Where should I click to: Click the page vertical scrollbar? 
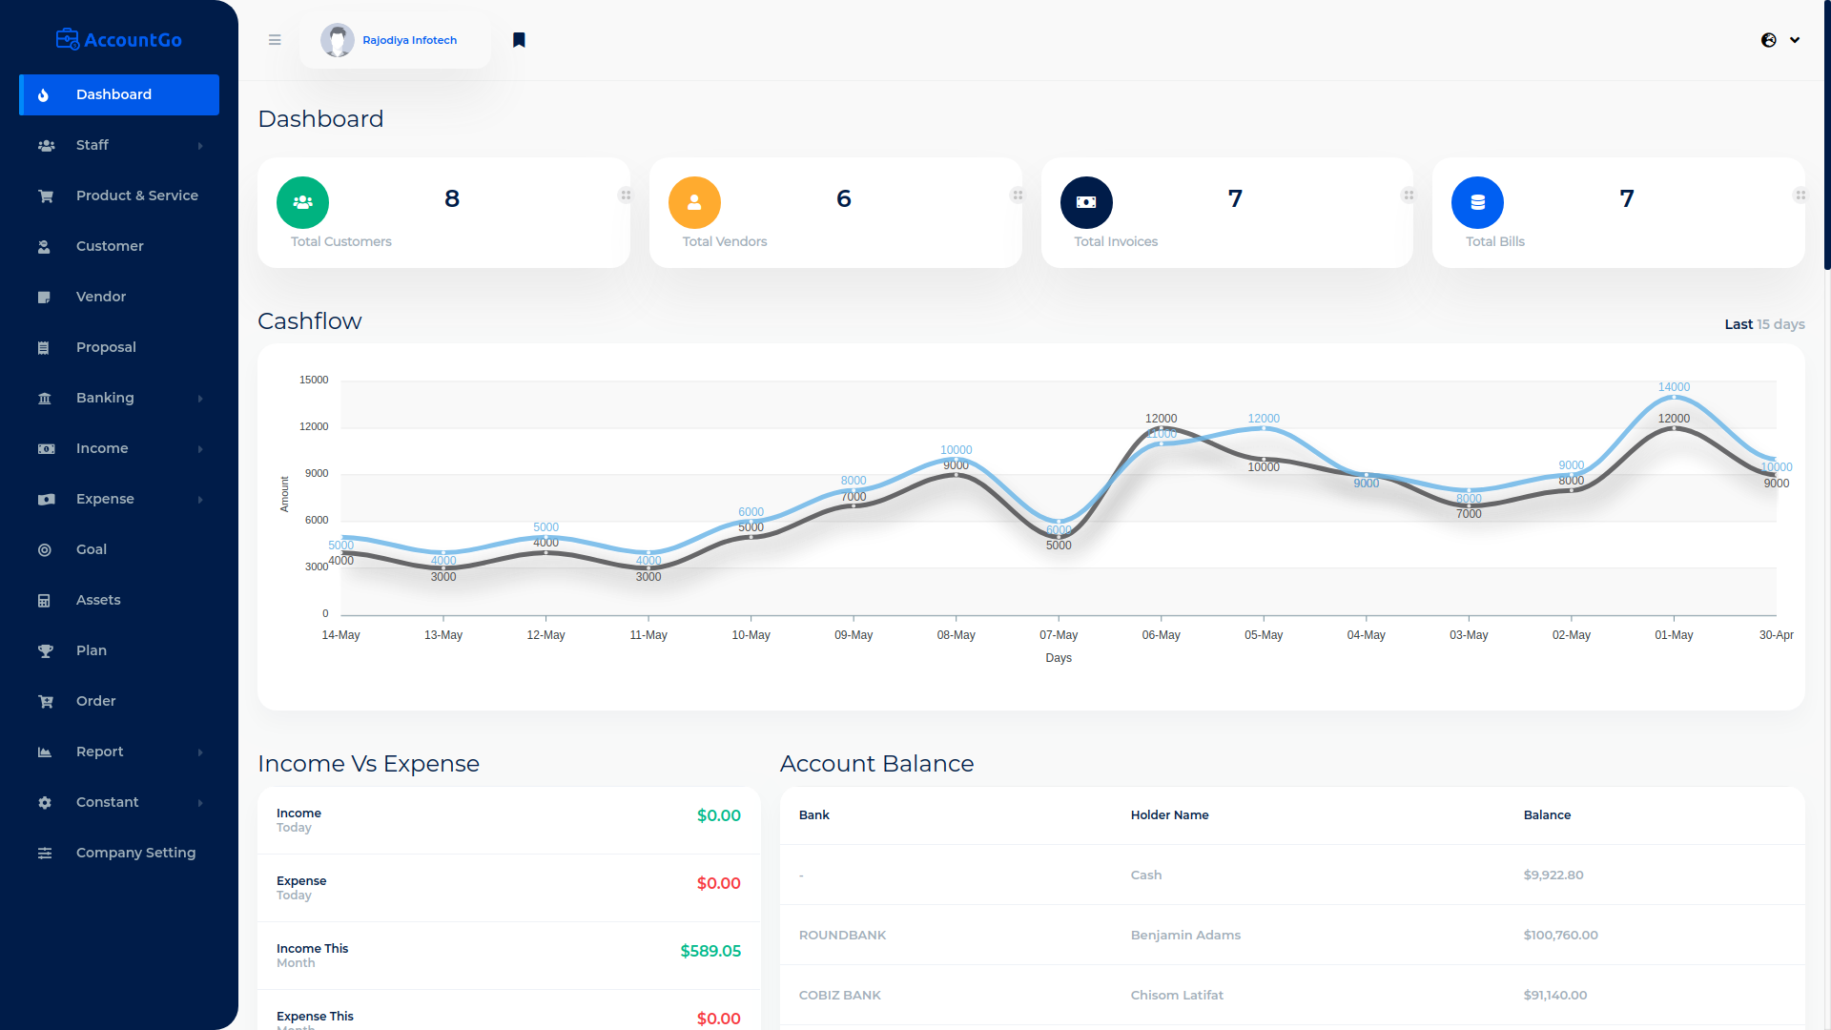coord(1826,134)
